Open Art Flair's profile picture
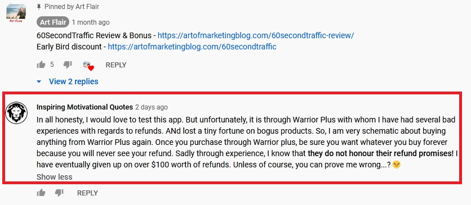The height and width of the screenshot is (205, 471). coord(16,13)
